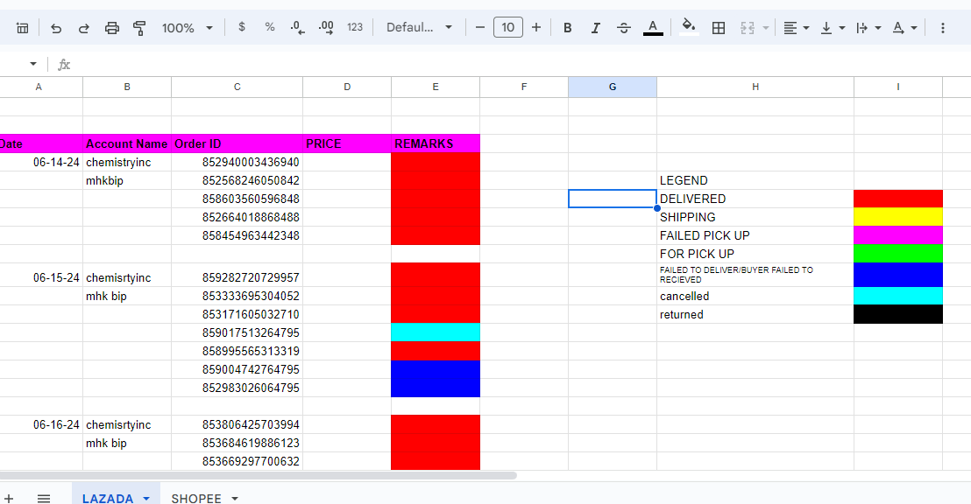Format selection as currency
971x504 pixels.
coord(242,27)
